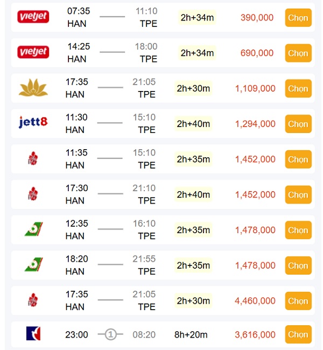
Task: Click the golden lotus Vietnam Airlines logo
Action: [x=33, y=88]
